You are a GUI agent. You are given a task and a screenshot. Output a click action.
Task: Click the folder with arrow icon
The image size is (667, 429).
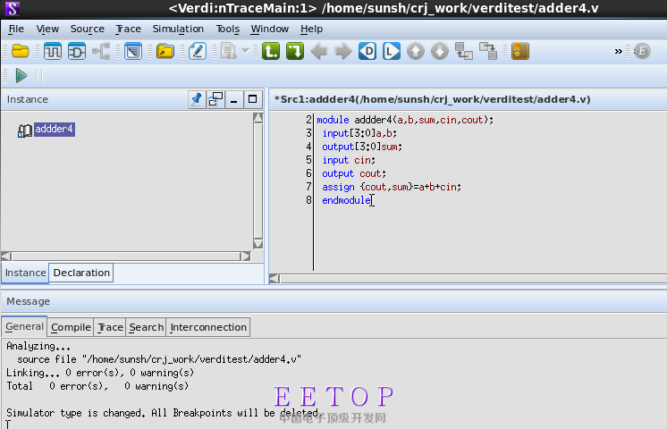(165, 52)
